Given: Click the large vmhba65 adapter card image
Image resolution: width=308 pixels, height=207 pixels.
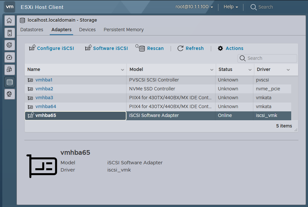Looking at the screenshot, I should pyautogui.click(x=42, y=166).
